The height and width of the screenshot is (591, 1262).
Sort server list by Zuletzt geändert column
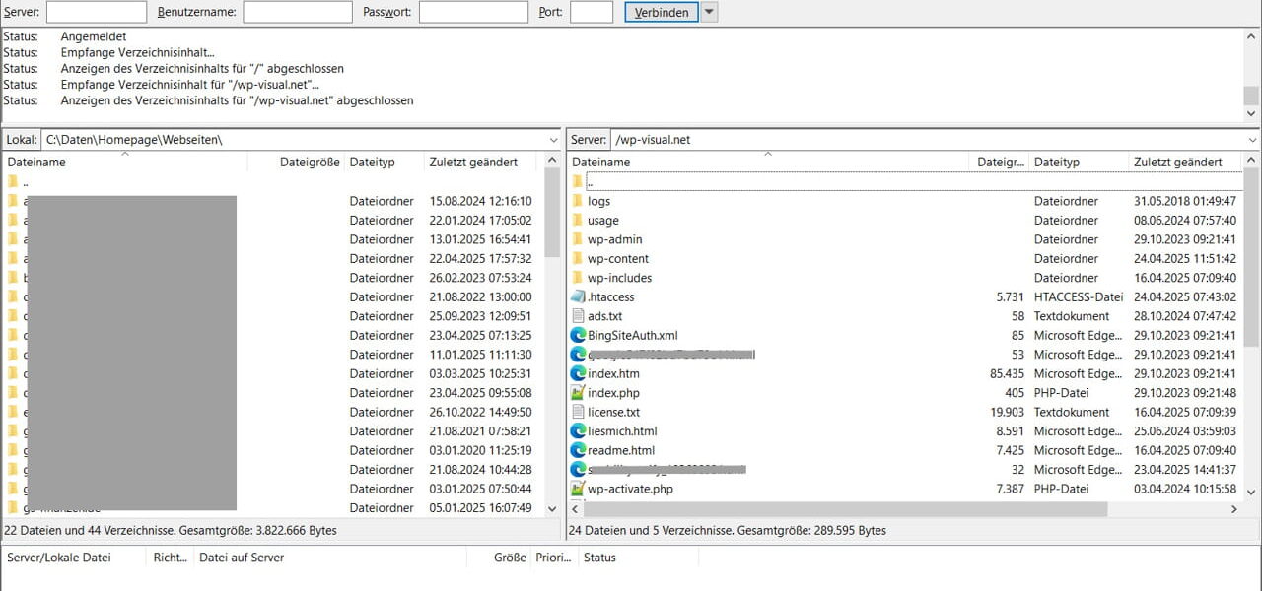[x=1185, y=162]
